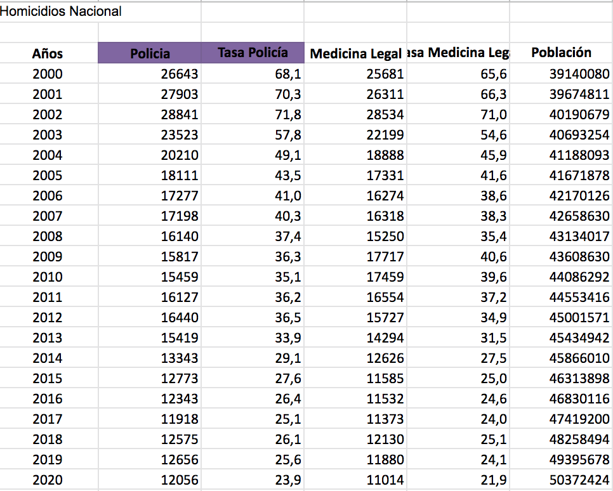Select the year cell 2000
613x491 pixels.
(x=48, y=74)
